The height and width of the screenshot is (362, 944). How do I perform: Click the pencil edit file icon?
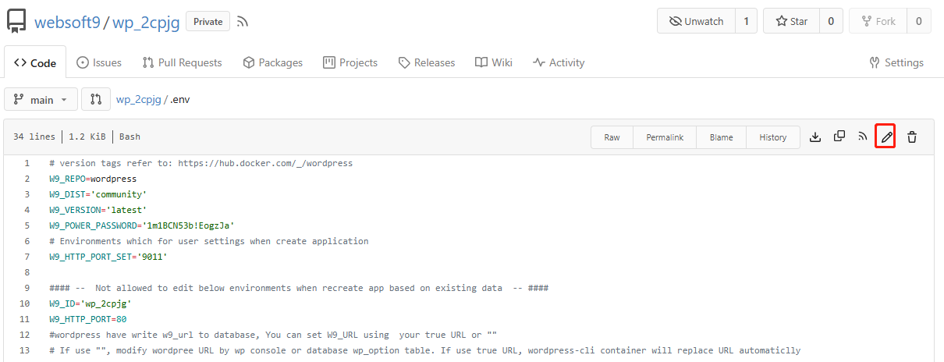[885, 137]
